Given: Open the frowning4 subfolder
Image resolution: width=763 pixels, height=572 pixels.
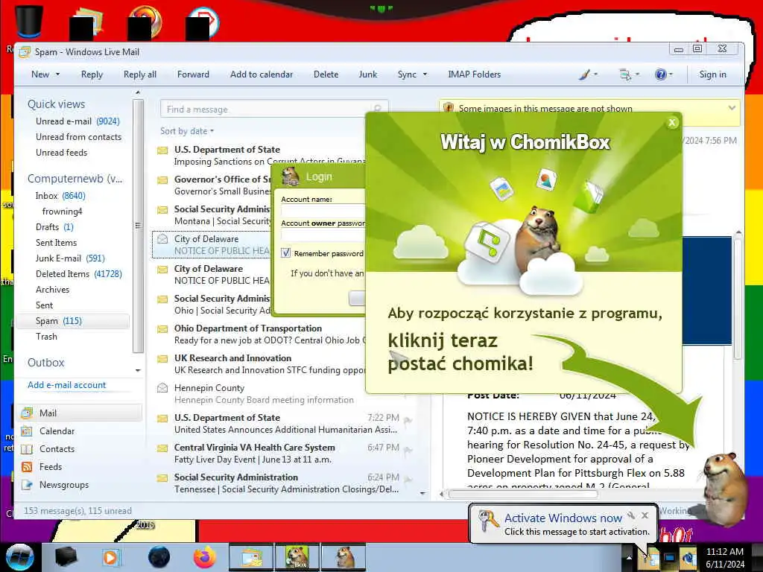Looking at the screenshot, I should coord(63,211).
